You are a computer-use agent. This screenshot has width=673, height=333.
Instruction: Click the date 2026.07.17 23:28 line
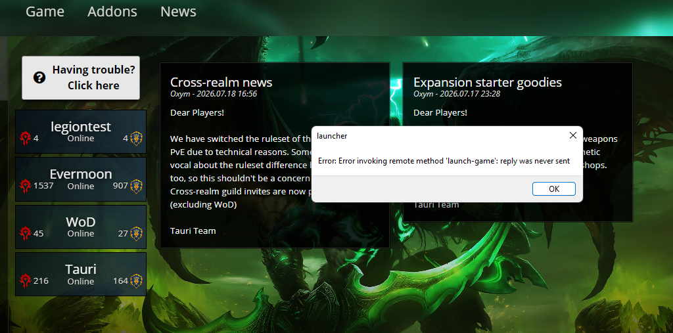(x=457, y=94)
